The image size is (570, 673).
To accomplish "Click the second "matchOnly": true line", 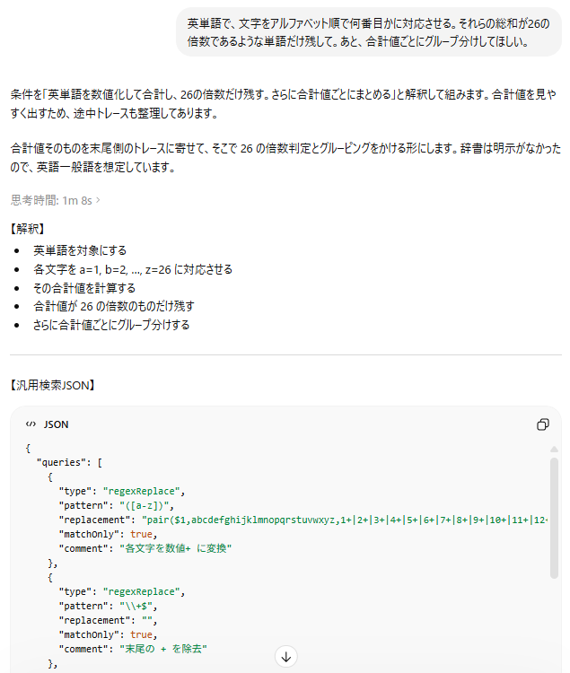I will 108,634.
